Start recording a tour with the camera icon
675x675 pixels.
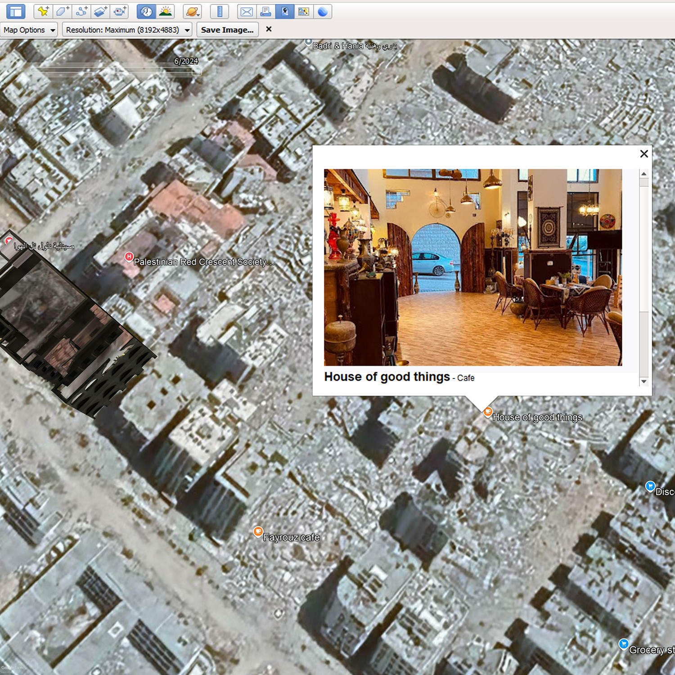[x=119, y=11]
